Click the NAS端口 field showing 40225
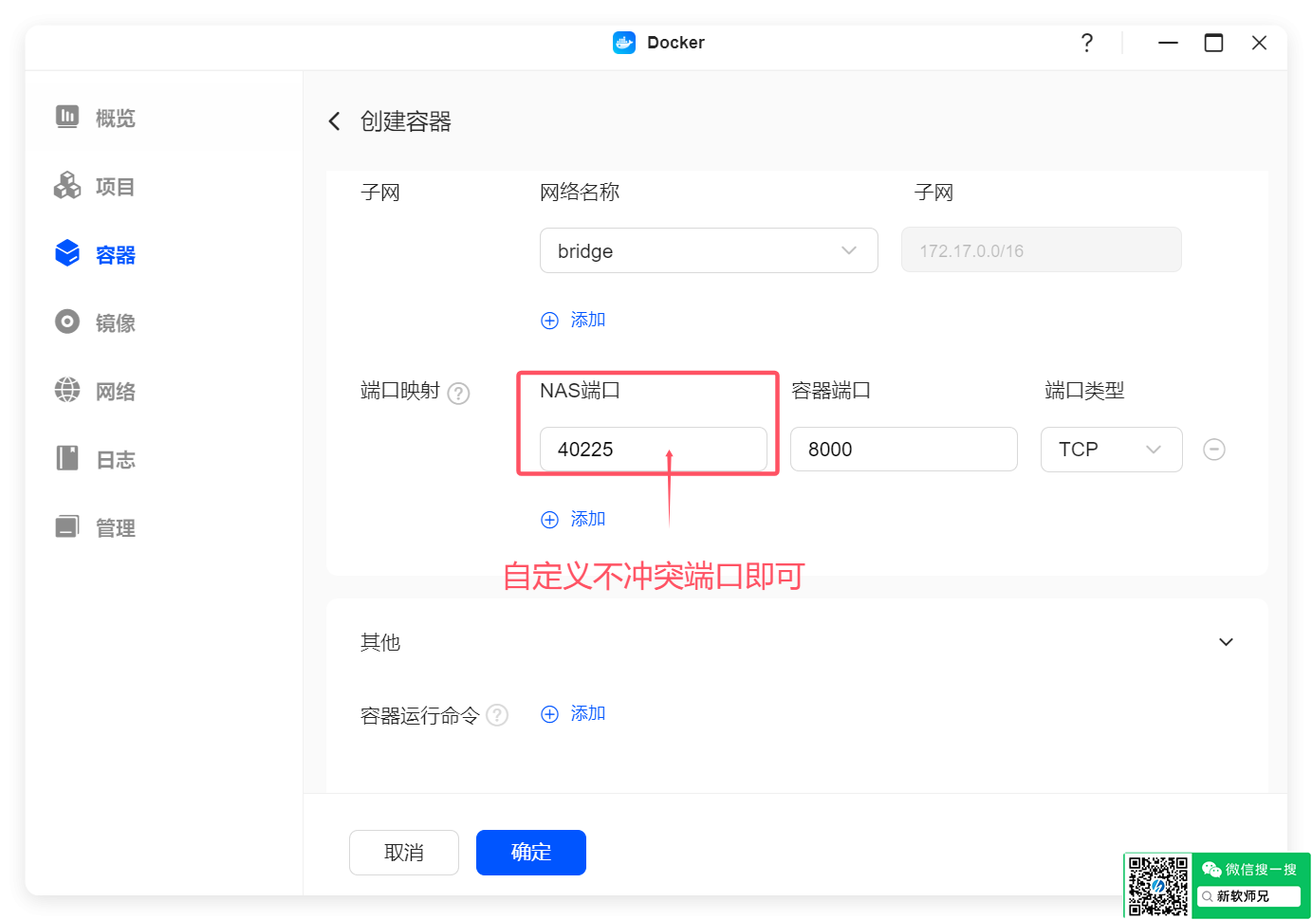Screen dimensions: 1312x920 click(653, 450)
